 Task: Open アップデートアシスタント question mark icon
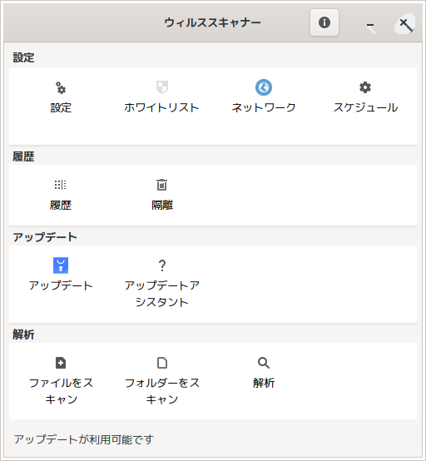(162, 265)
